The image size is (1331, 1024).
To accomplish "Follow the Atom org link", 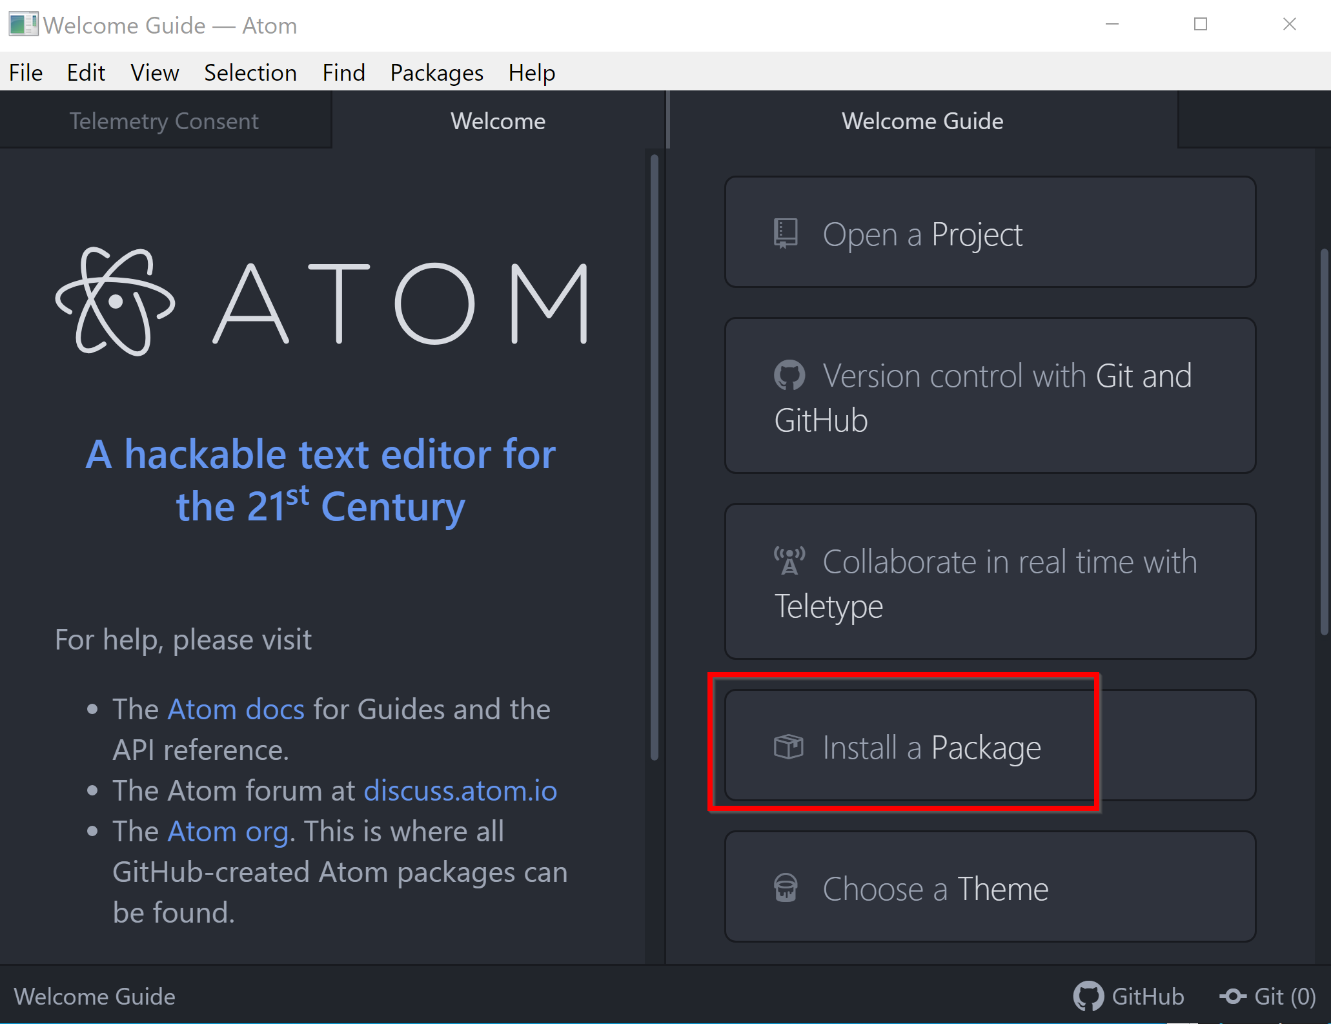I will [228, 832].
